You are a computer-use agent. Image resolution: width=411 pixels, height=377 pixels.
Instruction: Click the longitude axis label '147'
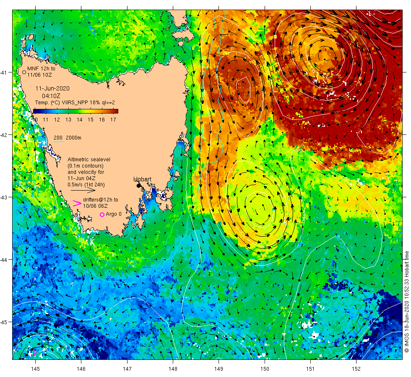127,369
